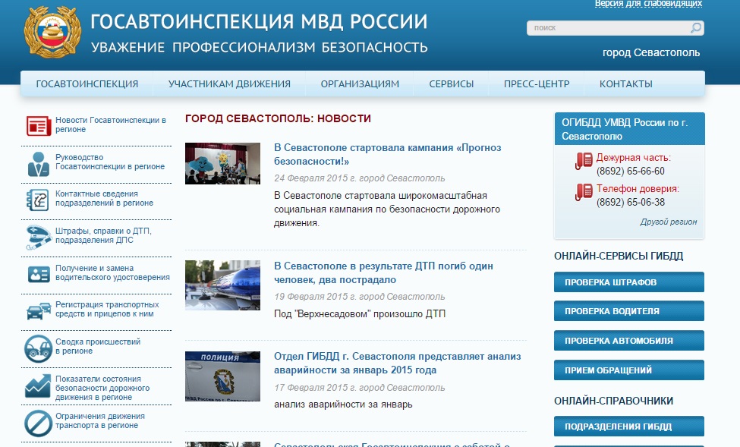The width and height of the screenshot is (740, 447).
Task: Click the contact book phone icon
Action: (x=38, y=199)
